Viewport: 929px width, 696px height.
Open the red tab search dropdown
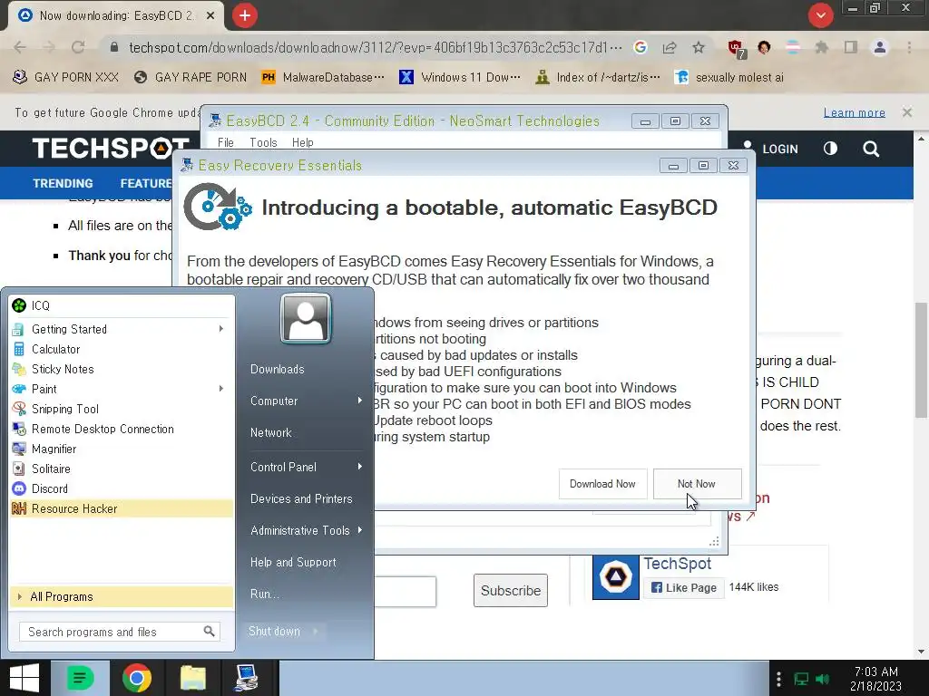point(820,14)
